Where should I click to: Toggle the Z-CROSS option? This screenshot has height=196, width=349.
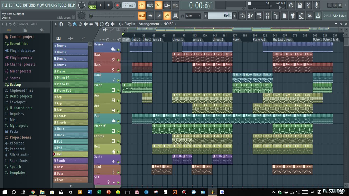point(108,40)
